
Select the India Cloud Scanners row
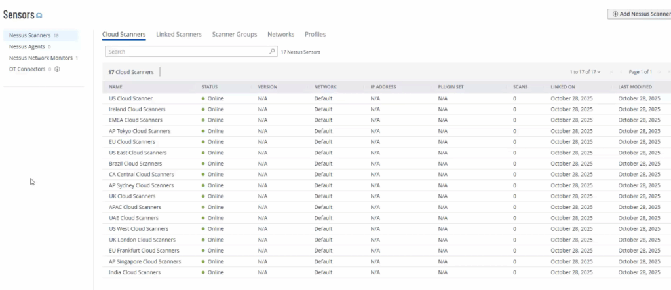coord(135,272)
